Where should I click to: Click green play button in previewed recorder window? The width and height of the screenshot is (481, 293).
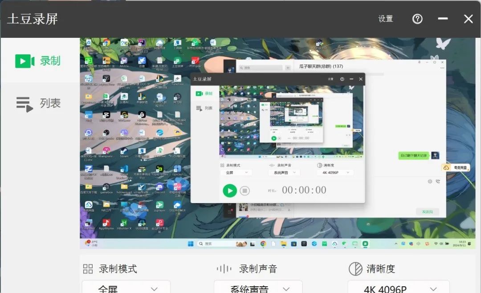pos(230,191)
